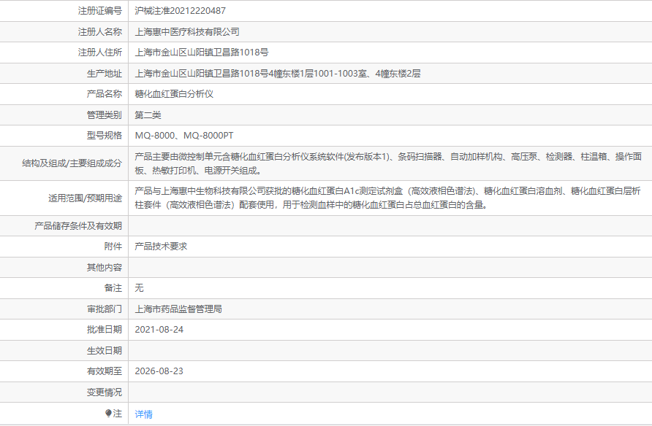Click the 注册证编号 row label
This screenshot has height=426, width=652.
tap(100, 11)
